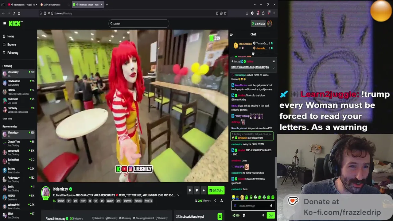The width and height of the screenshot is (393, 221).
Task: Open channel points 520 icon
Action: click(x=236, y=215)
